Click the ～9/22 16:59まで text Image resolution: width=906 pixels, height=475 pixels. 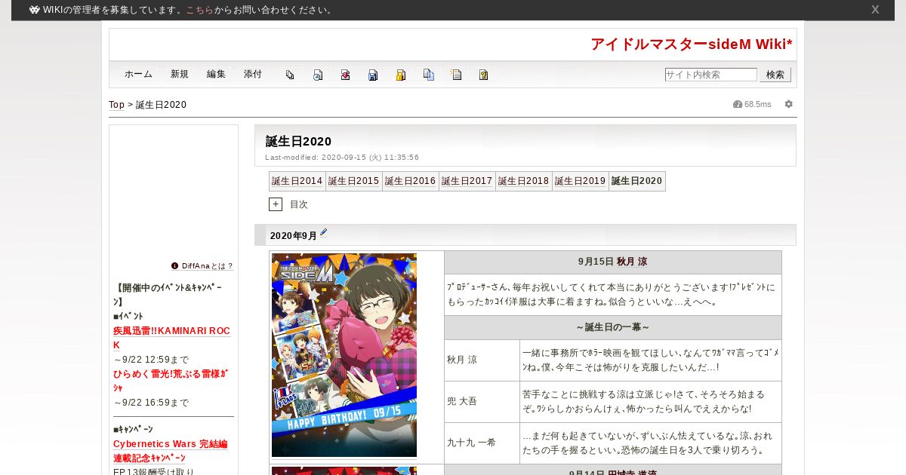[151, 403]
